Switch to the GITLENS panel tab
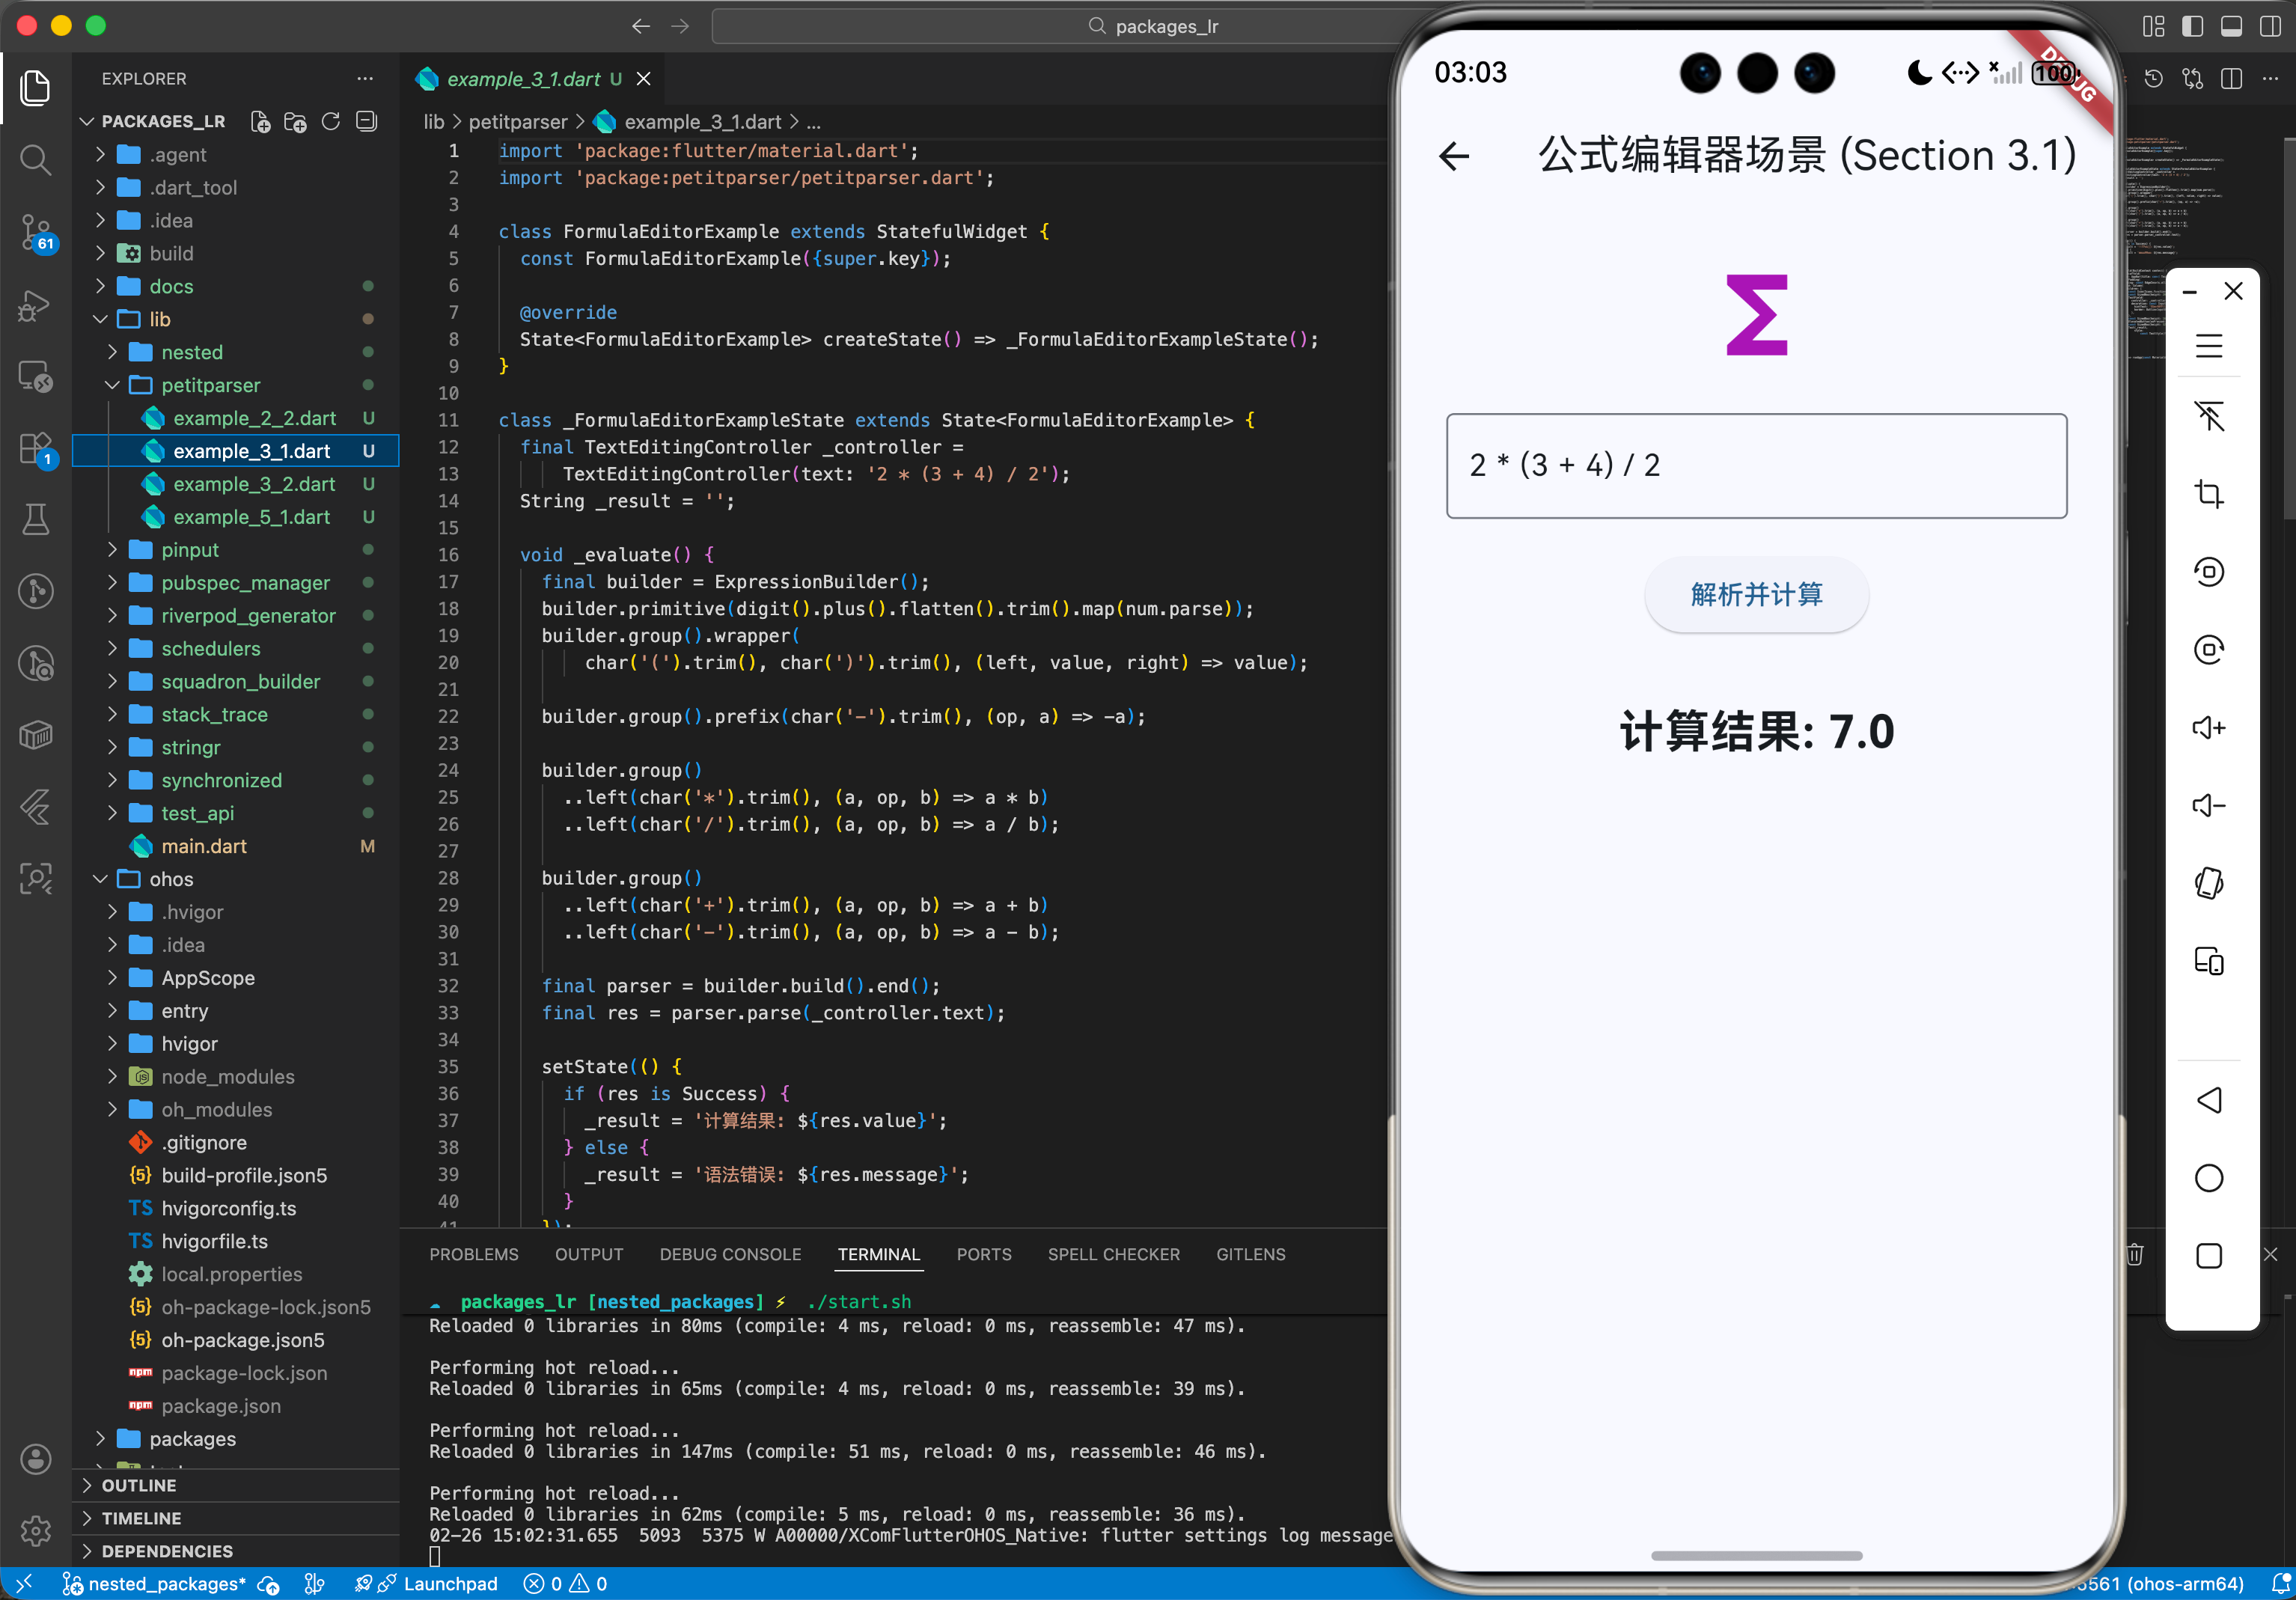This screenshot has width=2296, height=1600. click(1251, 1254)
